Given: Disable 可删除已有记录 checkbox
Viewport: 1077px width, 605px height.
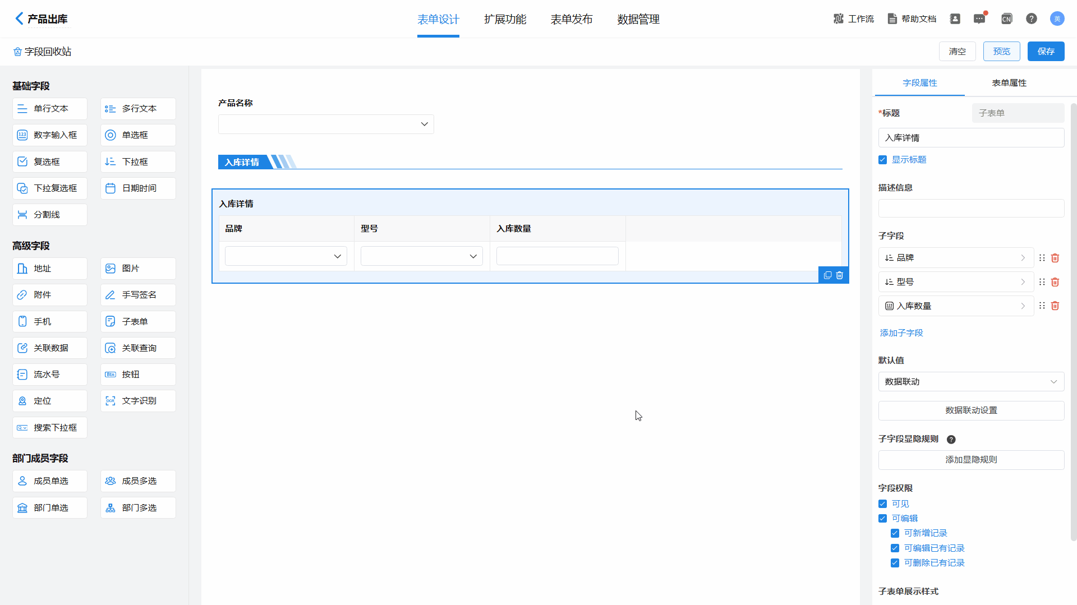Looking at the screenshot, I should point(895,563).
